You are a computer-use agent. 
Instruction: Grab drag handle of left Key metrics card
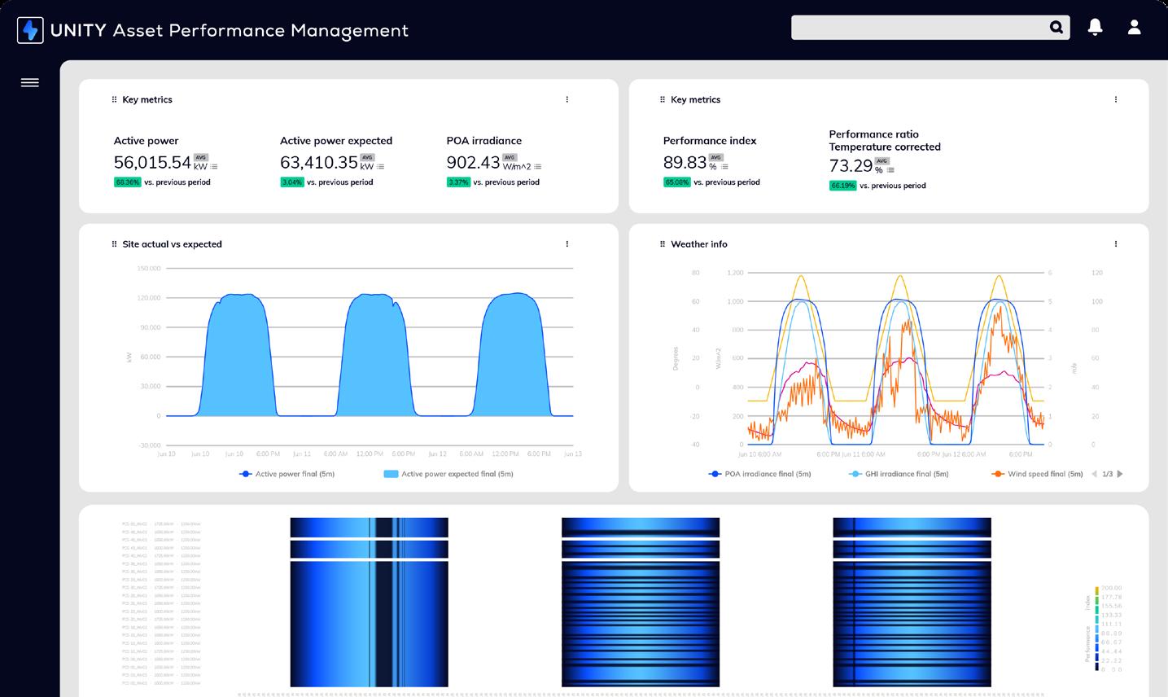tap(114, 99)
